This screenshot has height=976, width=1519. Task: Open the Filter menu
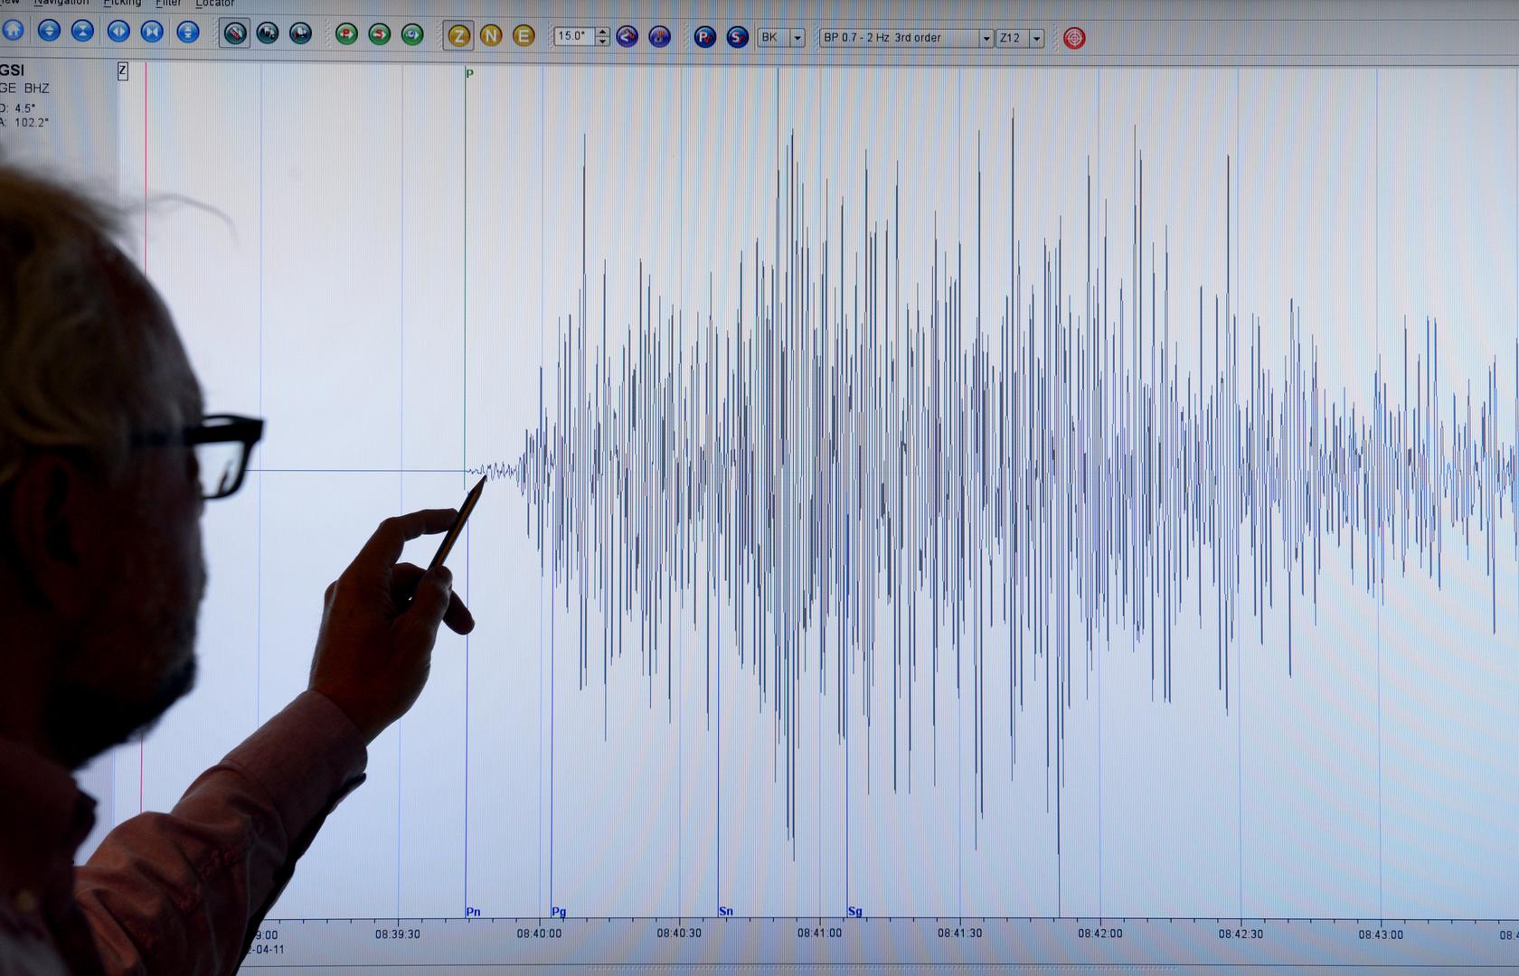coord(168,4)
